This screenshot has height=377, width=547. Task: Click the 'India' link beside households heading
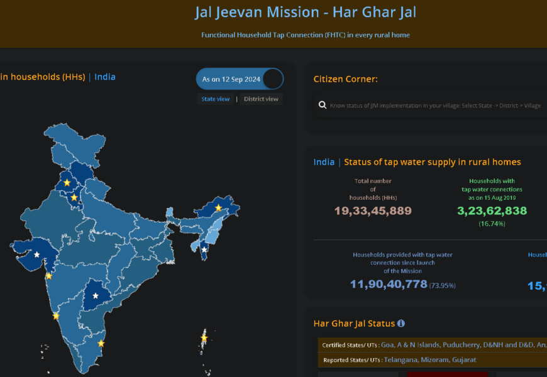104,77
